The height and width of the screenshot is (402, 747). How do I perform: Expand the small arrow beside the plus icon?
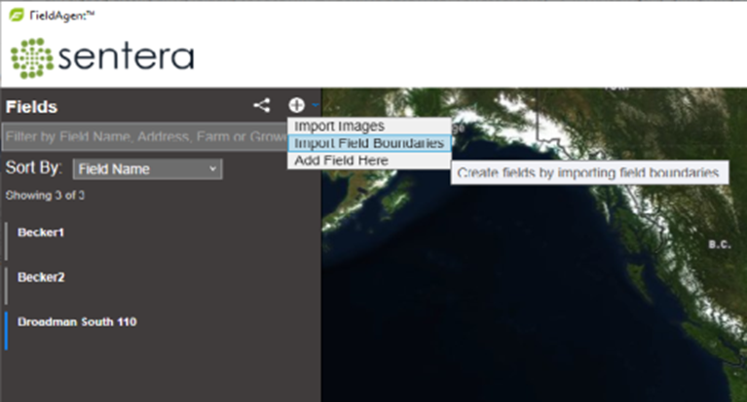tap(315, 105)
